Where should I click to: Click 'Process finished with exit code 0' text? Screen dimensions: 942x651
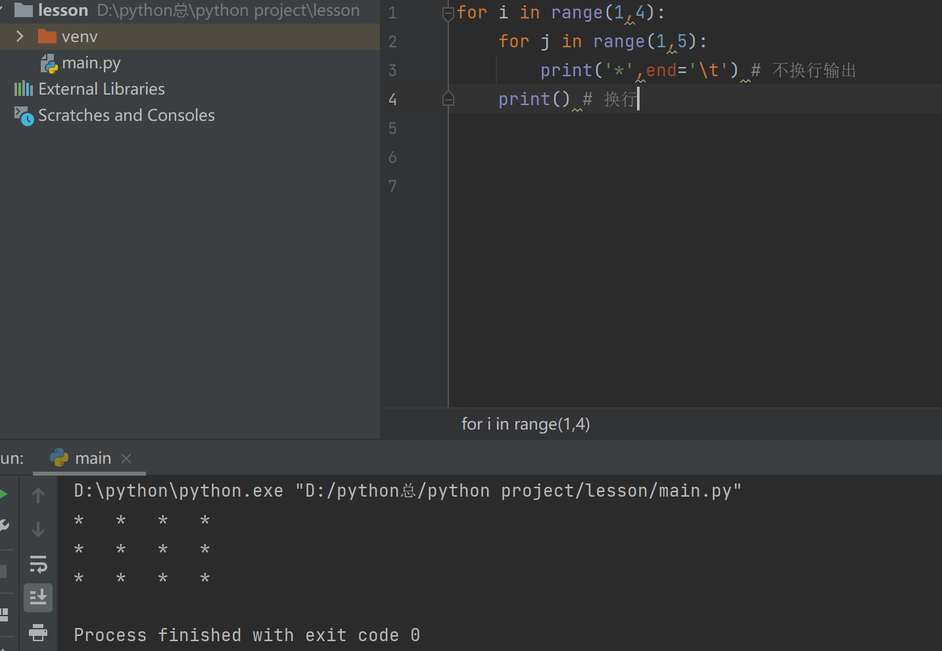tap(247, 635)
